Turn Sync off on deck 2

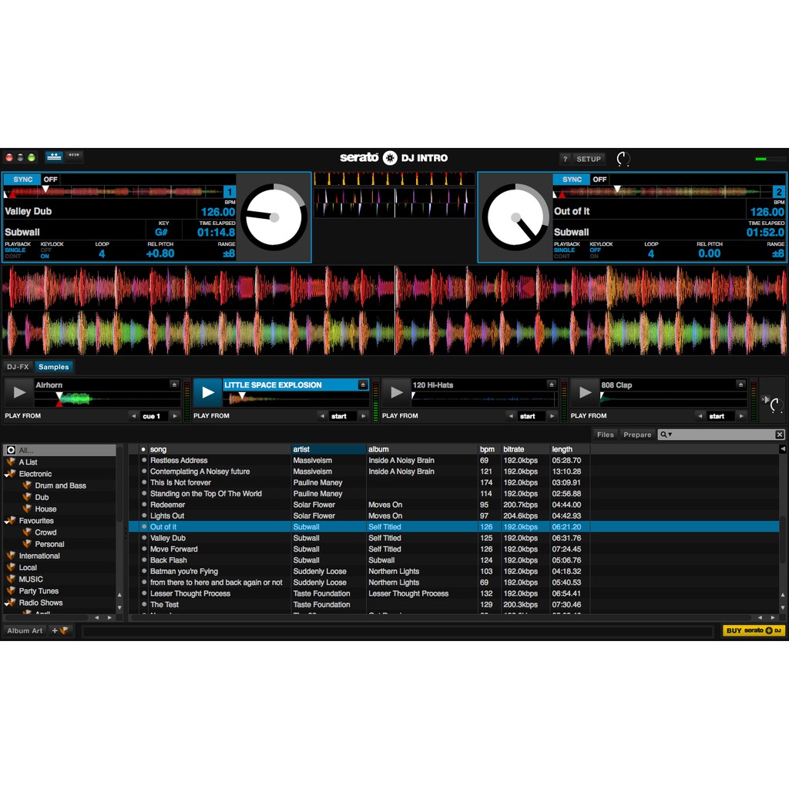point(599,180)
